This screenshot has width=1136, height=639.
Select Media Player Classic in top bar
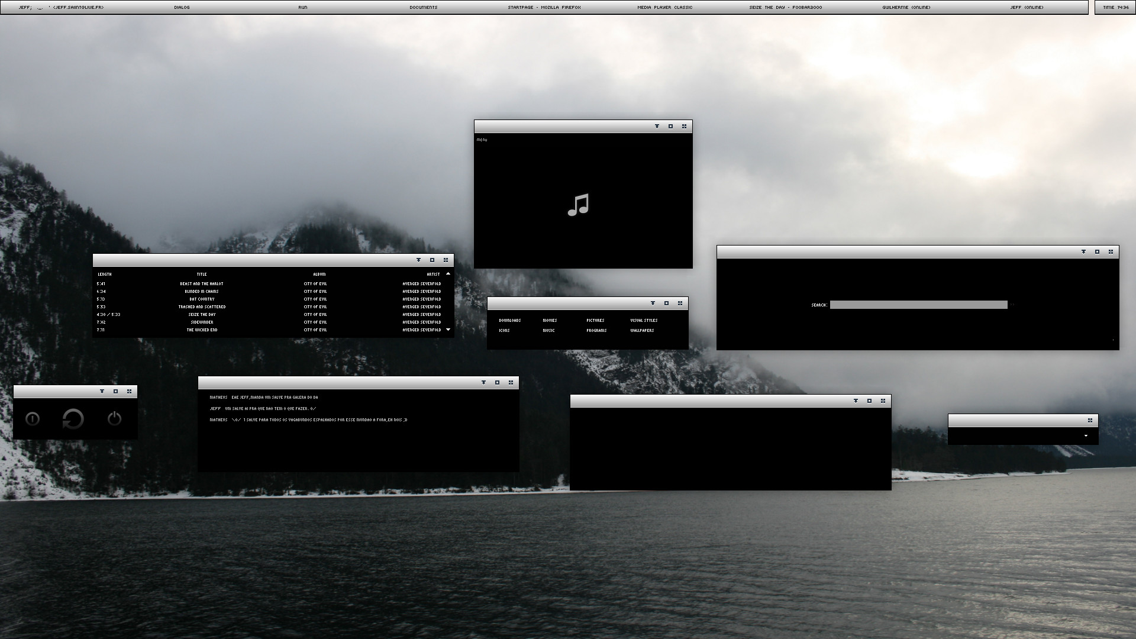click(664, 8)
